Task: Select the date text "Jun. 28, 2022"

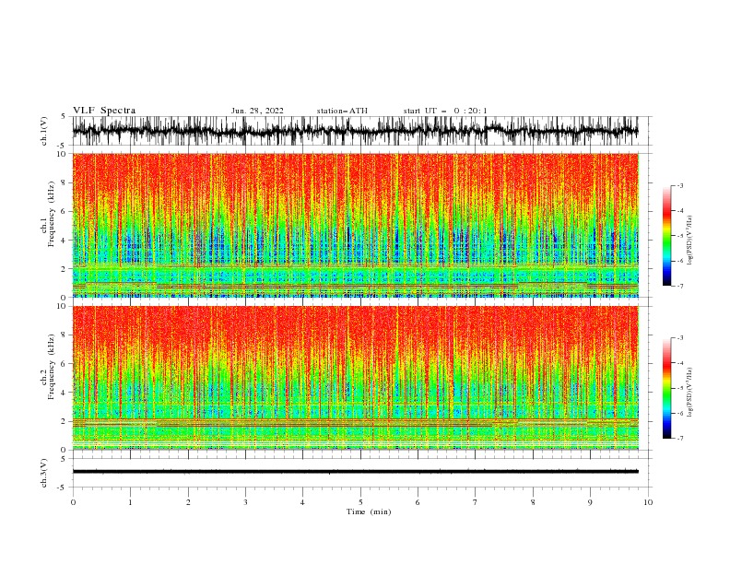Action: click(x=257, y=111)
